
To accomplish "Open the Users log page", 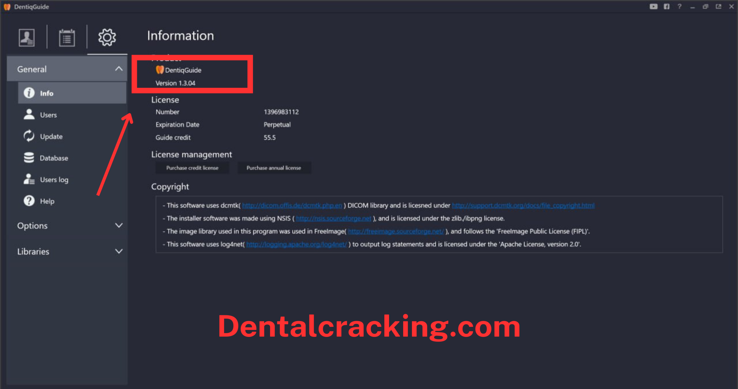I will 72,180.
